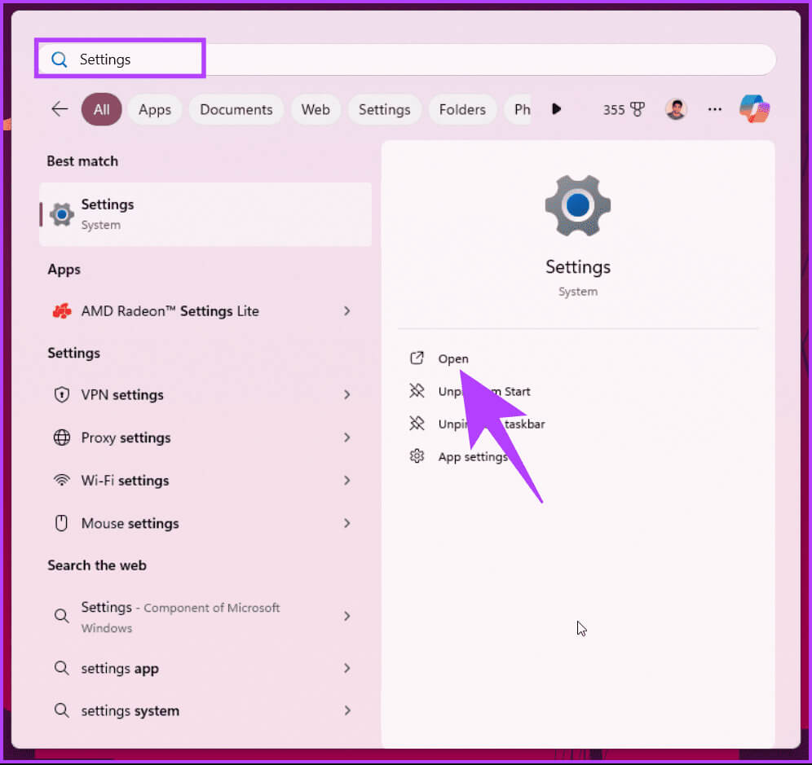Click the partially visible Ph filter tab

518,109
